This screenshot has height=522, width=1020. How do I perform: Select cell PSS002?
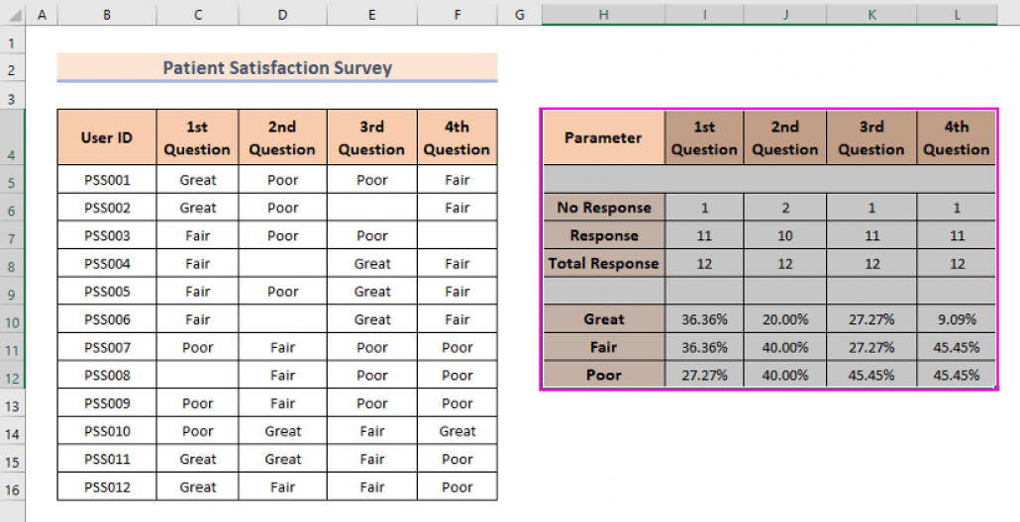[x=107, y=208]
